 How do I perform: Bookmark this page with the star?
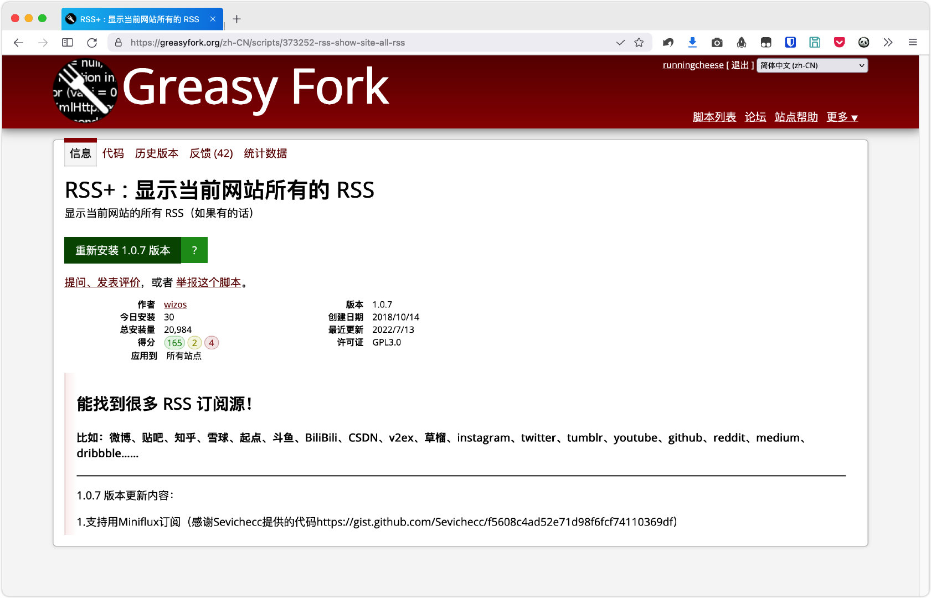tap(639, 43)
